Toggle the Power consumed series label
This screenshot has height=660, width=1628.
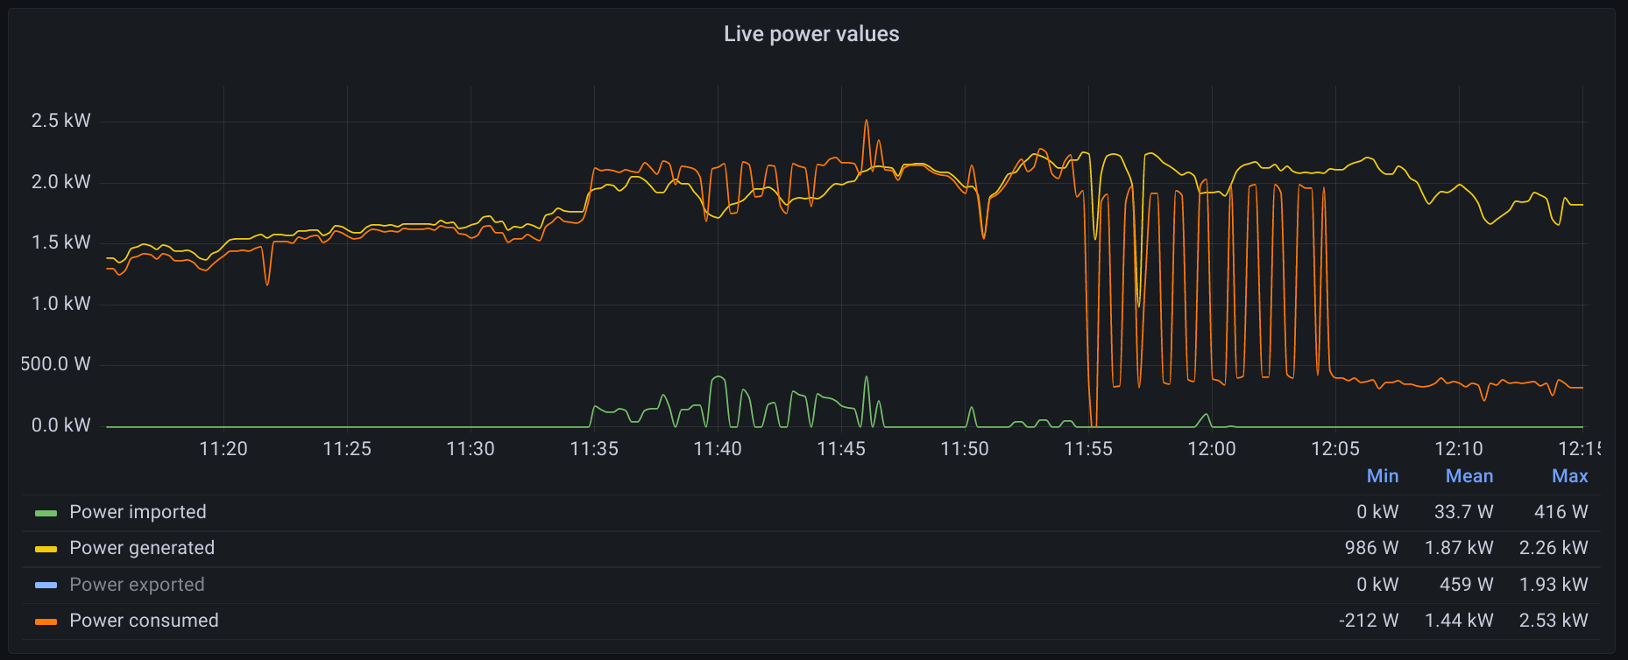(144, 621)
